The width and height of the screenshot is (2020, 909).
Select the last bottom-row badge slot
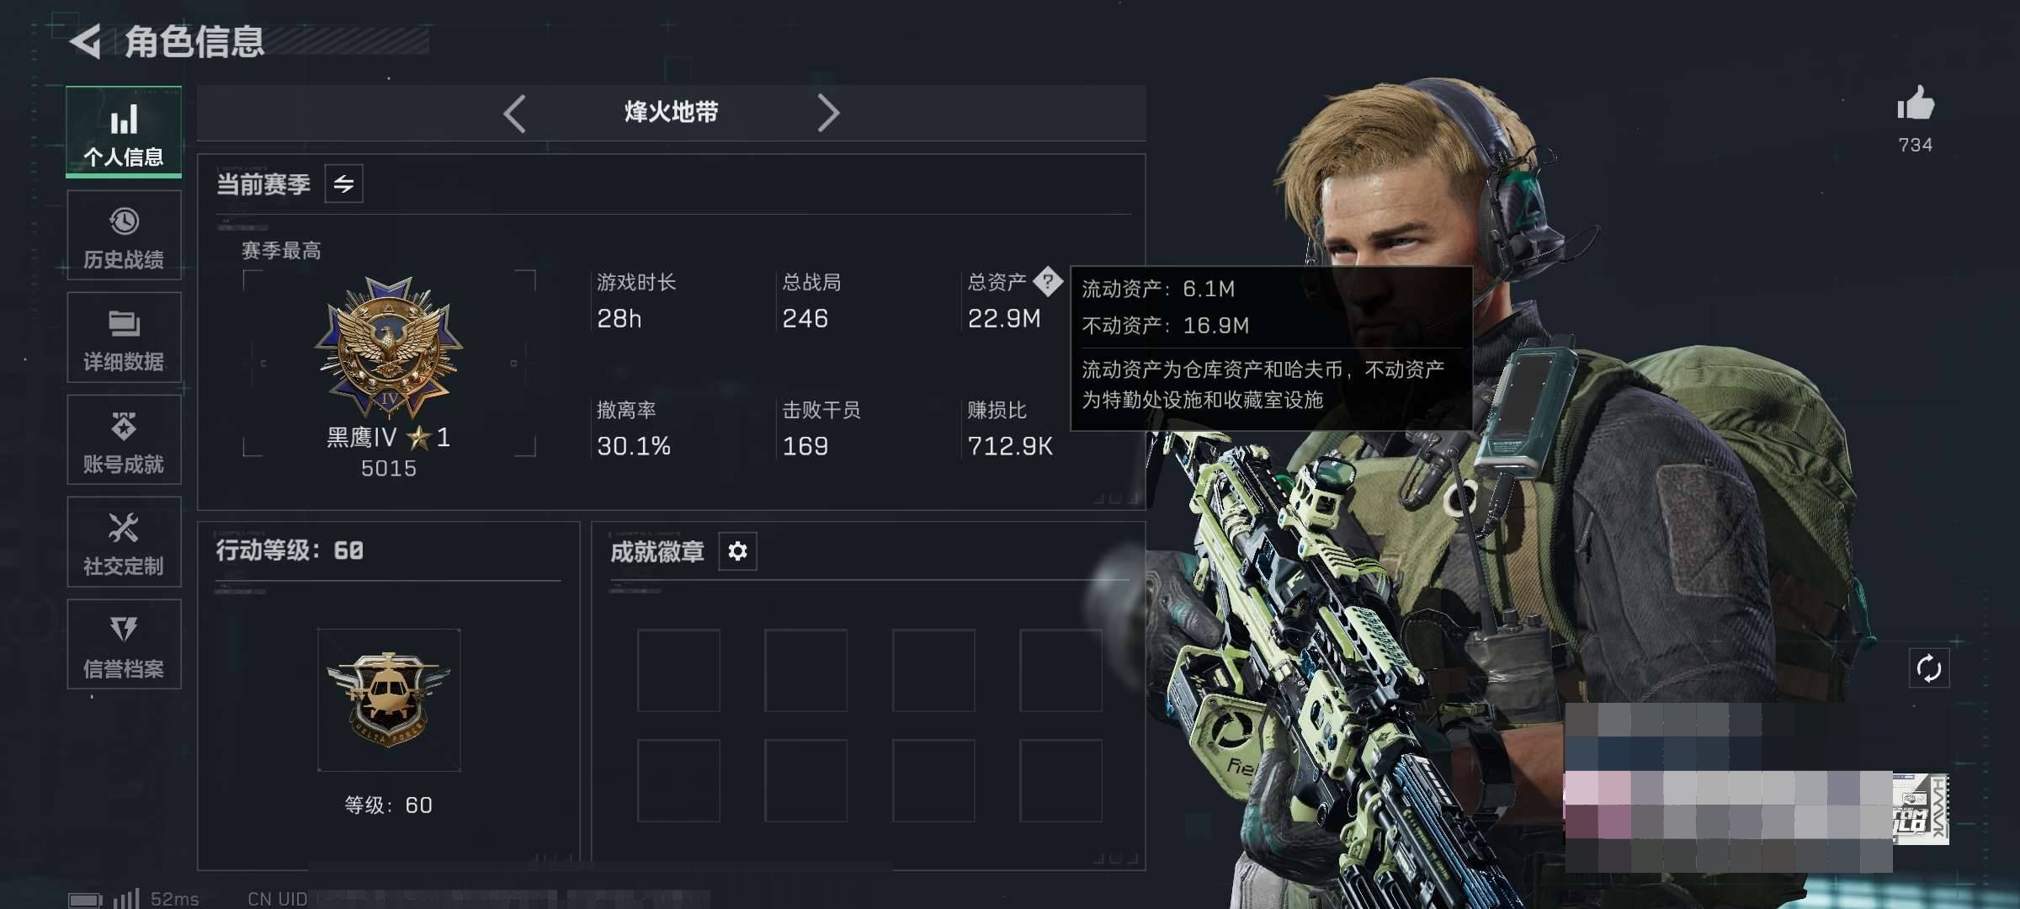(1060, 780)
